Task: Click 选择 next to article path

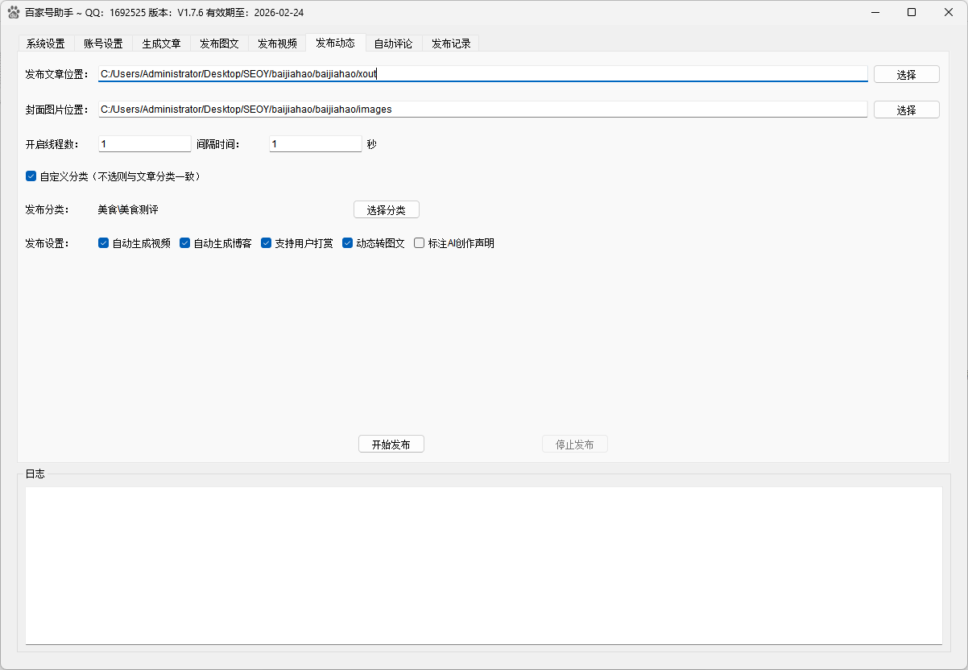Action: tap(906, 73)
